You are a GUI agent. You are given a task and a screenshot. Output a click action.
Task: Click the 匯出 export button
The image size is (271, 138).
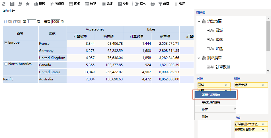coord(140,4)
